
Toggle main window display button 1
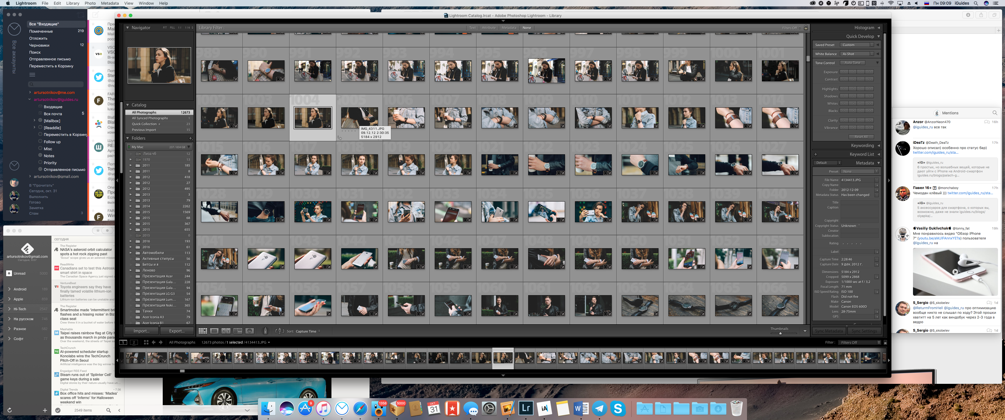tap(123, 342)
